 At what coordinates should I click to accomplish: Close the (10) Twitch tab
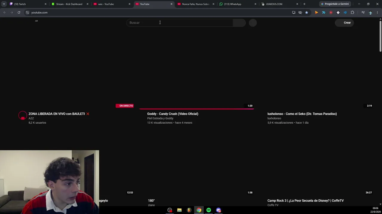(x=46, y=4)
